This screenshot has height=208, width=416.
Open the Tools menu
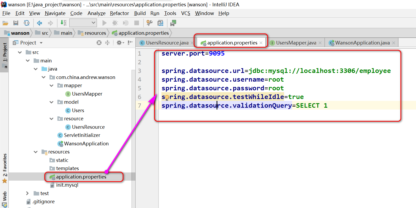pos(170,13)
